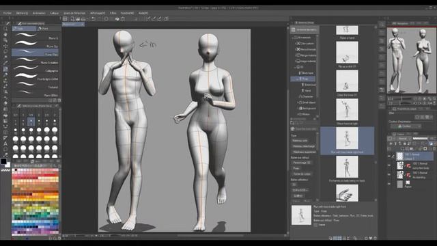Select the Plume G brush
The height and width of the screenshot is (246, 437).
point(35,36)
